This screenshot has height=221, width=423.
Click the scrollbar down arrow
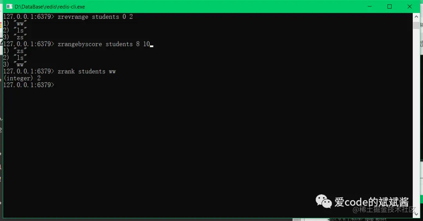coord(416,214)
